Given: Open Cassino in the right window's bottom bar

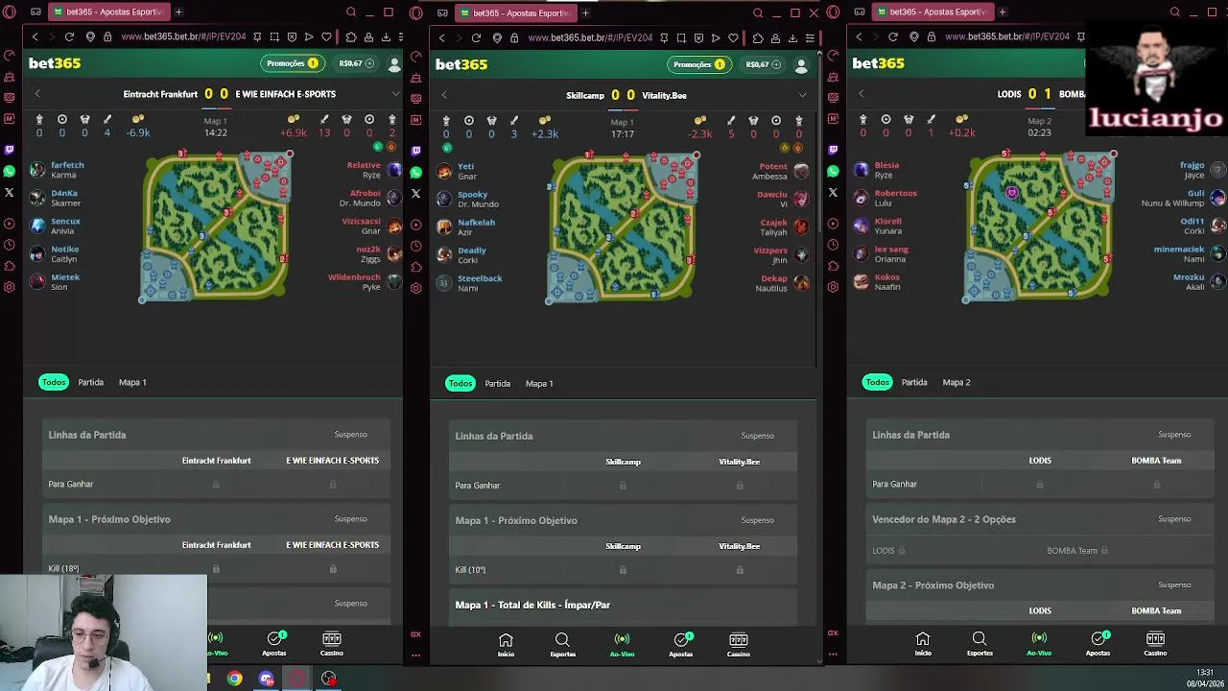Looking at the screenshot, I should [1155, 644].
